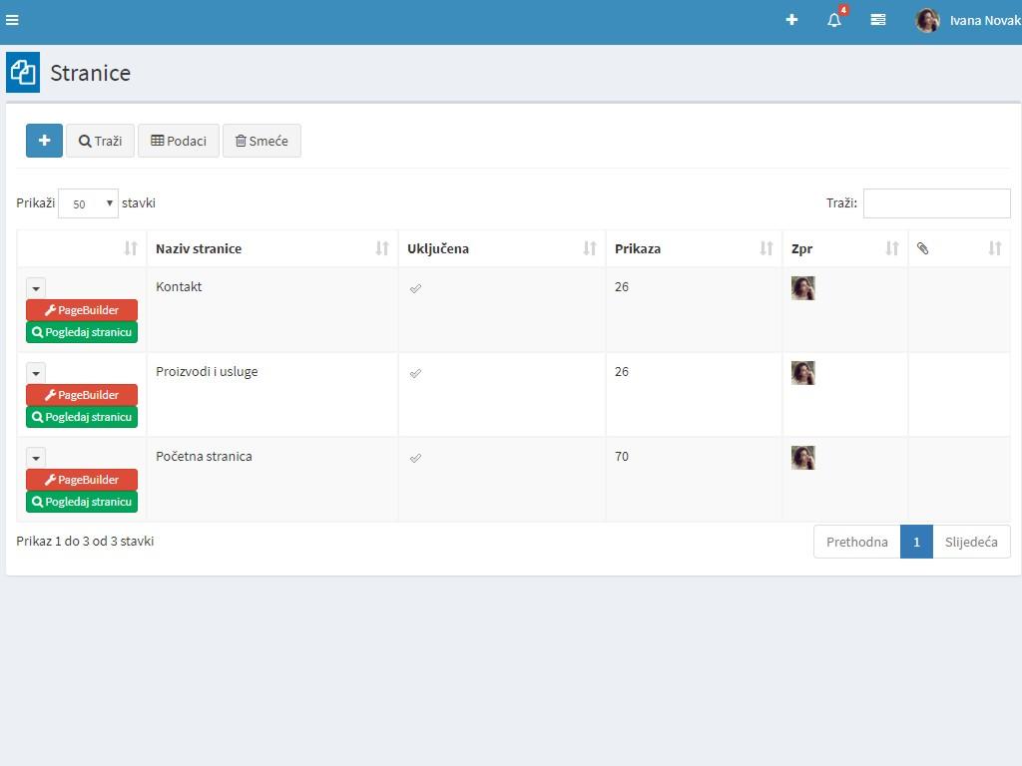1022x766 pixels.
Task: Toggle enabled checkmark for Početna stranica
Action: [415, 458]
